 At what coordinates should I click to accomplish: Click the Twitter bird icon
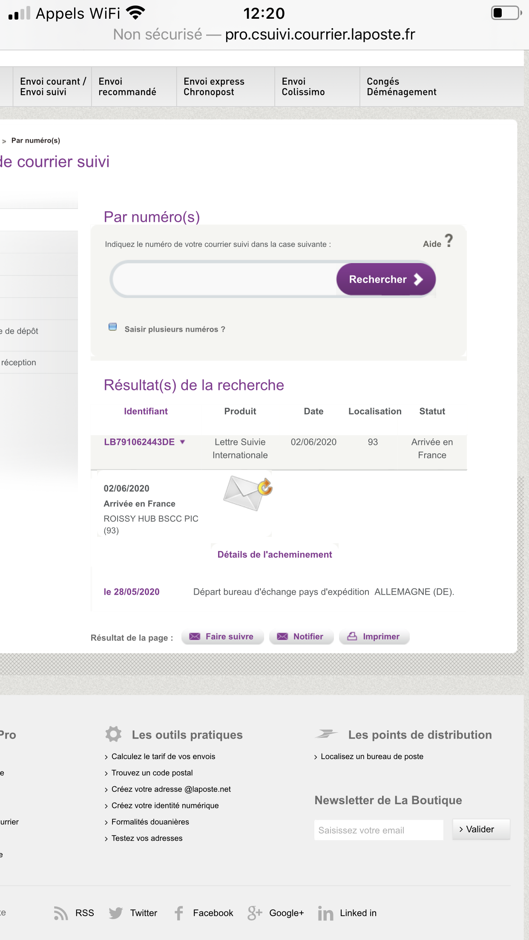[x=116, y=913]
